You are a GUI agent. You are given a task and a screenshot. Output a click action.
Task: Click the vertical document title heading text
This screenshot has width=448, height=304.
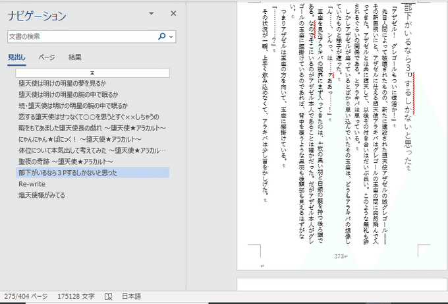[408, 87]
